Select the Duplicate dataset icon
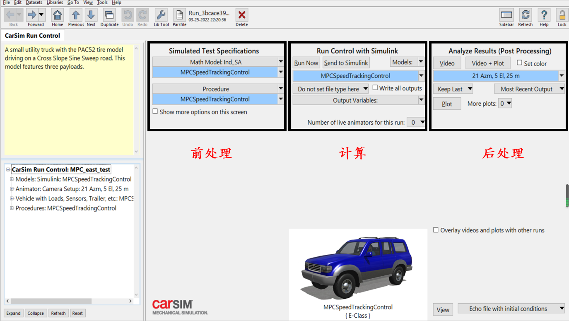 click(109, 16)
